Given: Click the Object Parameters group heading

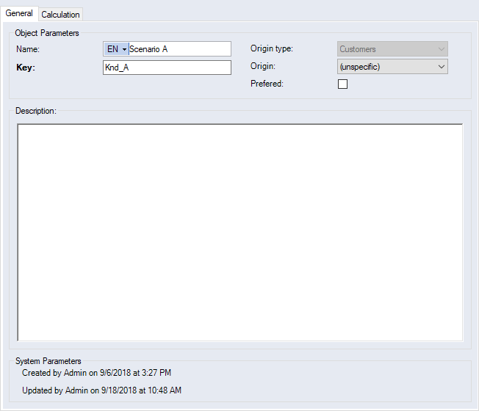Looking at the screenshot, I should 47,33.
